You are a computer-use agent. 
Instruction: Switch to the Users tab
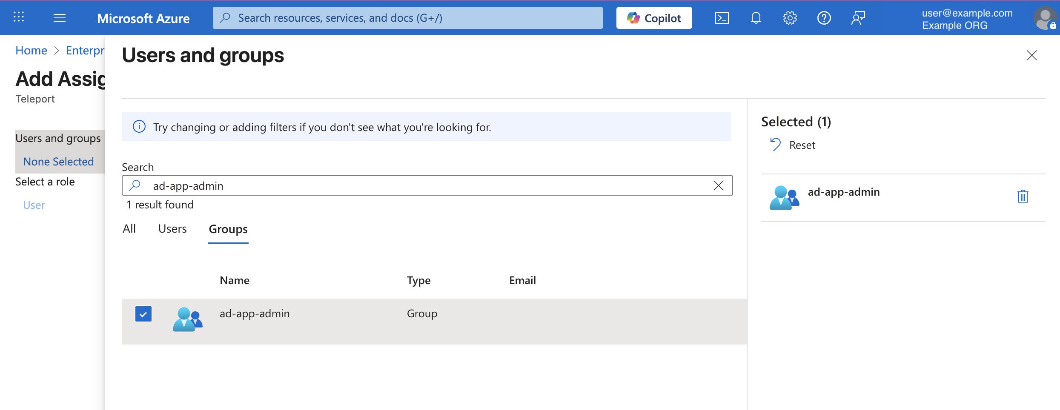pyautogui.click(x=172, y=229)
